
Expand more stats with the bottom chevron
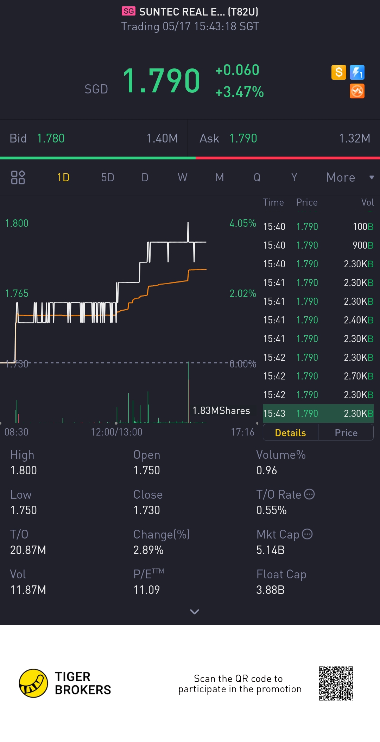pyautogui.click(x=195, y=612)
